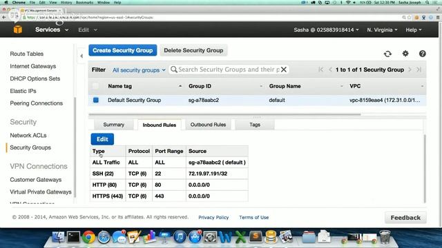Click the AWS orange cube home icon
The image size is (442, 248).
18,30
